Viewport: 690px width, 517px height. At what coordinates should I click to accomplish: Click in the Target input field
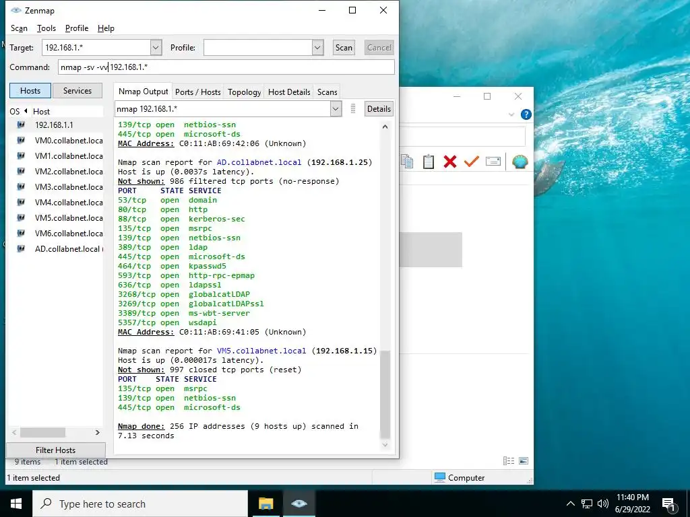tap(96, 48)
